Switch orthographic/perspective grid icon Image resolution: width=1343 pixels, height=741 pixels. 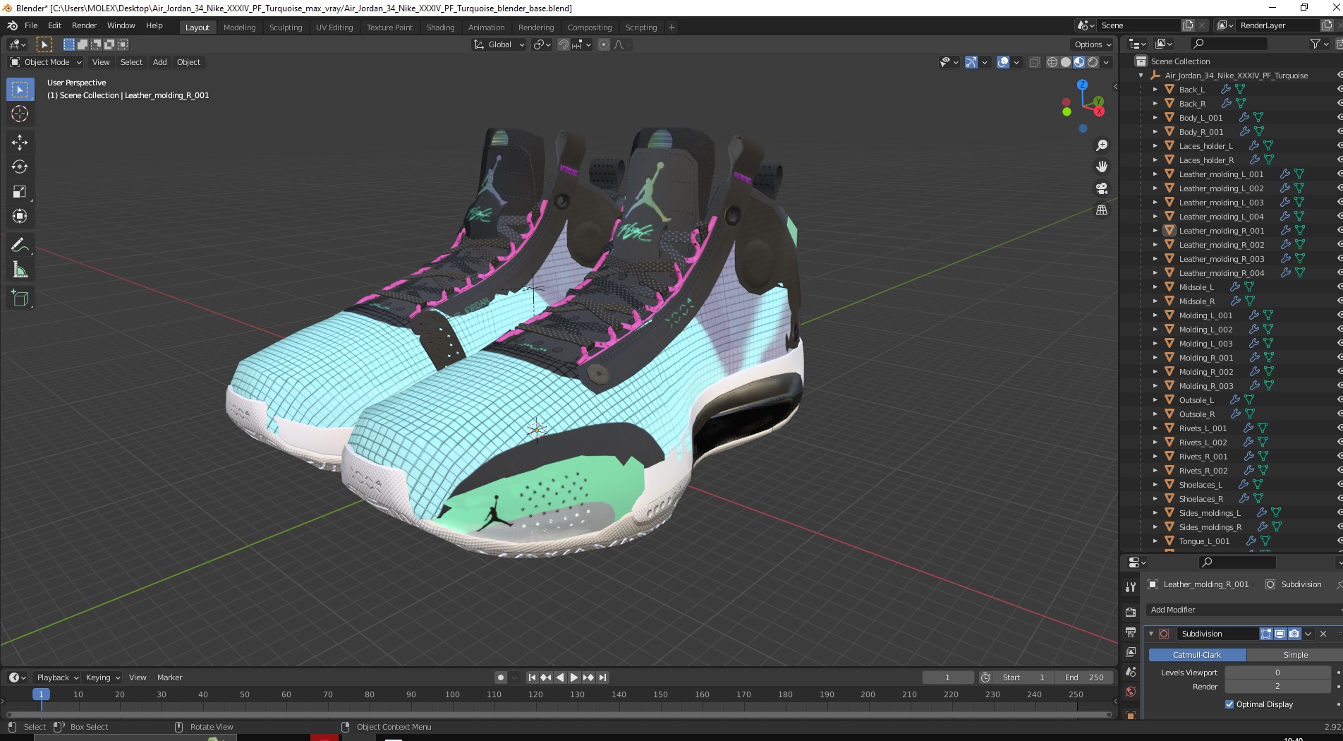click(x=1101, y=210)
